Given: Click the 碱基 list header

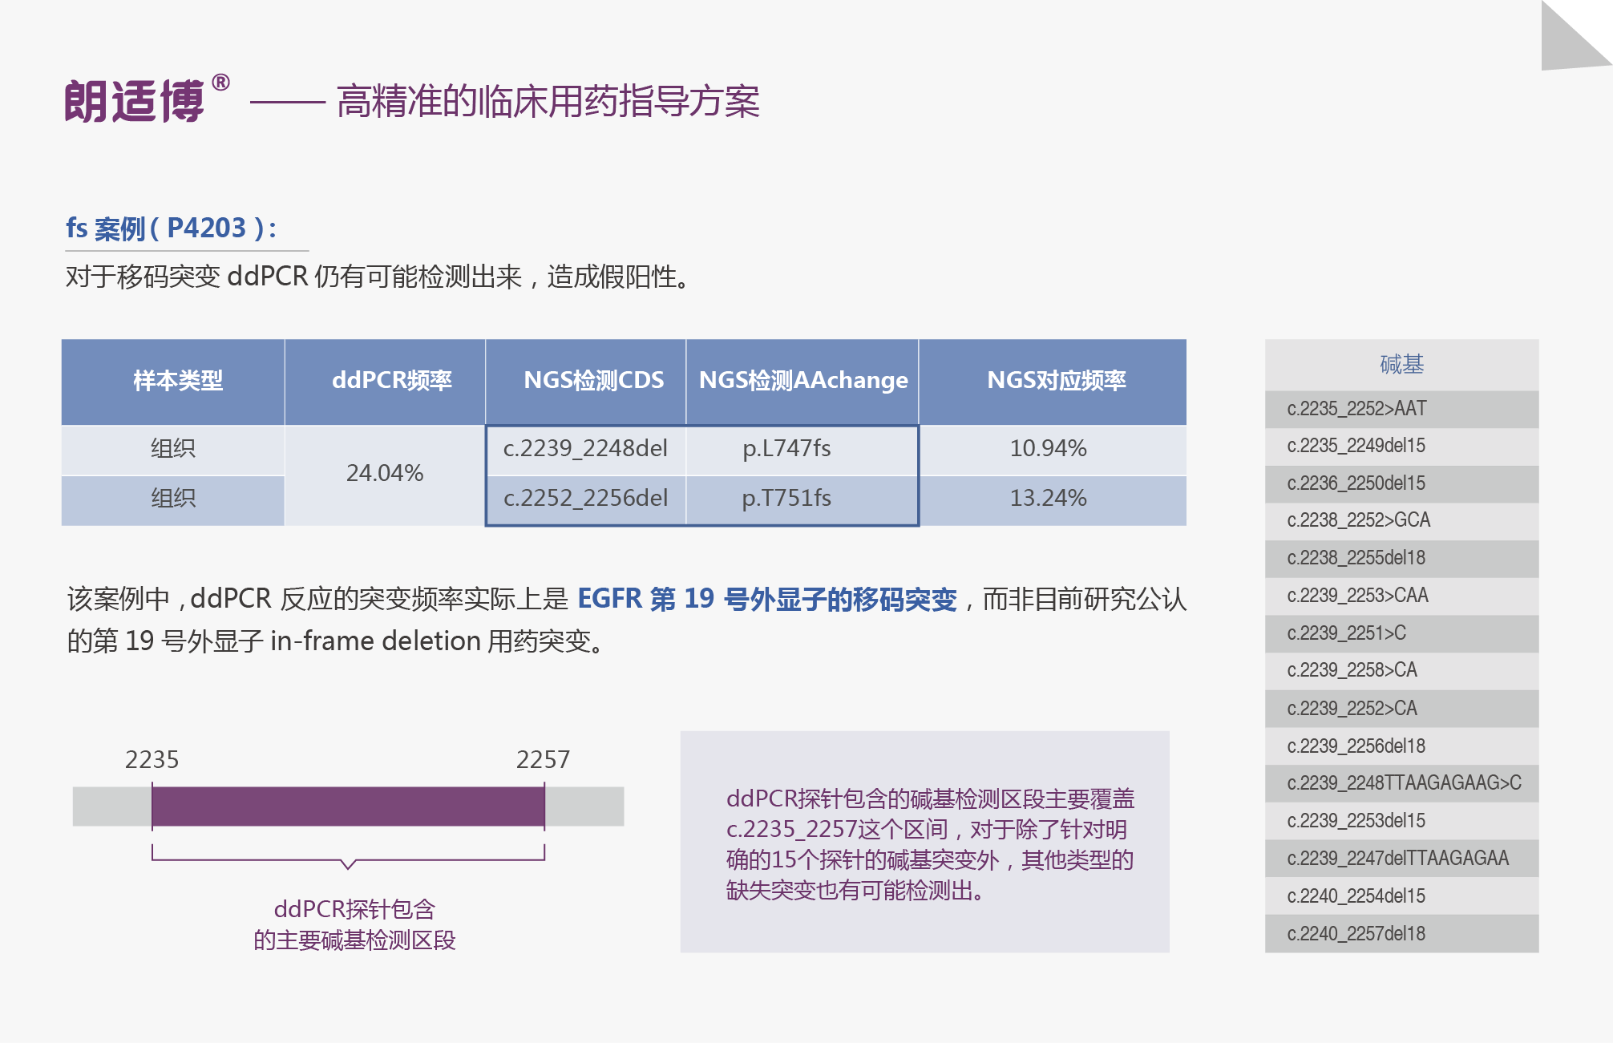Looking at the screenshot, I should tap(1401, 365).
